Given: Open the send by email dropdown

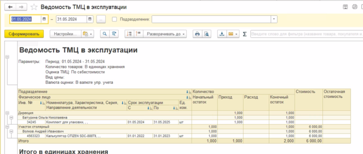Looking at the screenshot, I should (x=233, y=34).
